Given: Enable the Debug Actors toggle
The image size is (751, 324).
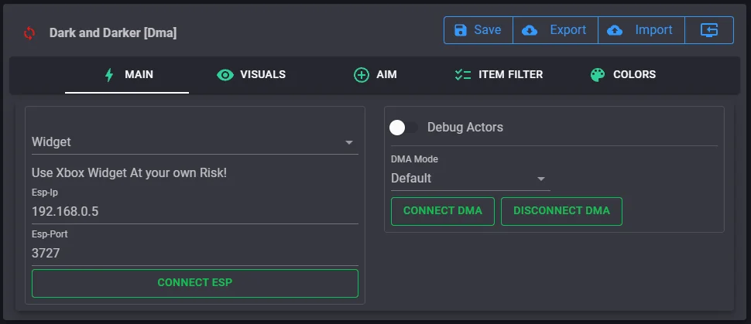Looking at the screenshot, I should (403, 127).
